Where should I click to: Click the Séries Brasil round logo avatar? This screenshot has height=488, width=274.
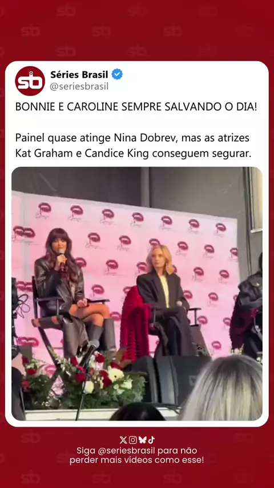tap(30, 81)
